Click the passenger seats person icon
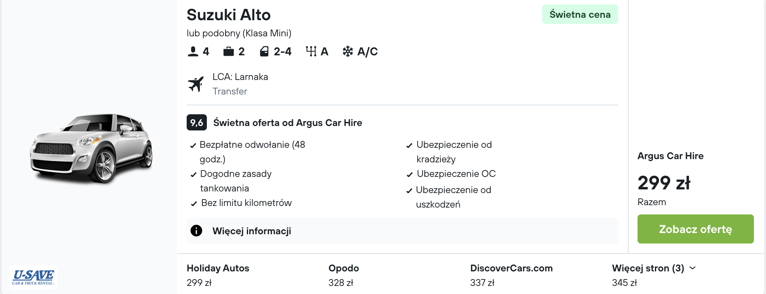Screen dimensions: 766x294 point(193,51)
